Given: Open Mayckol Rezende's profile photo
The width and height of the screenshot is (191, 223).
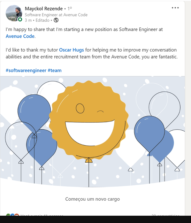Looking at the screenshot, I should (x=14, y=13).
